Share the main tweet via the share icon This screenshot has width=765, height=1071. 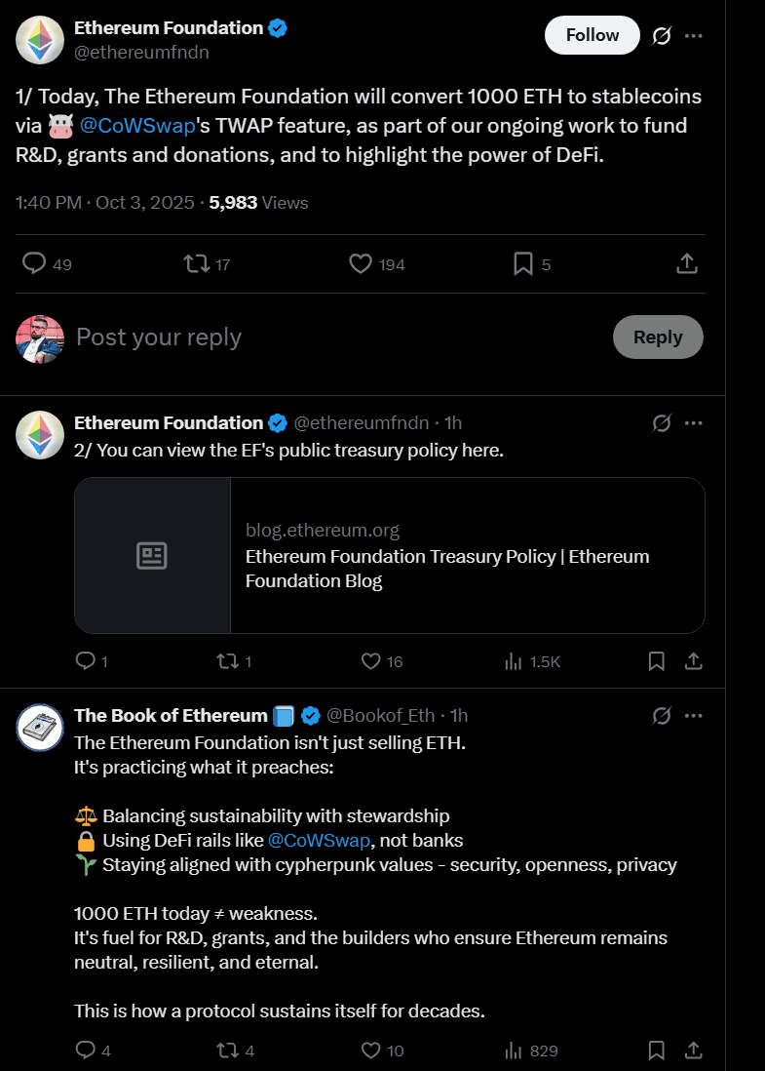[686, 263]
